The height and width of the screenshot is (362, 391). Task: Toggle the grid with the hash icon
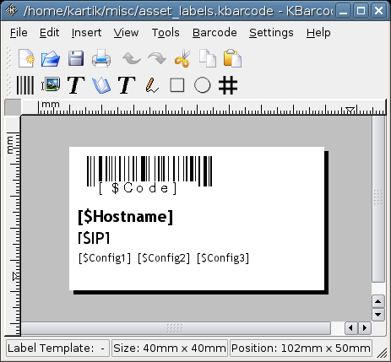tap(228, 85)
